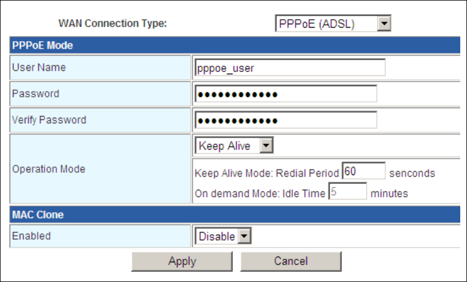Click the Enabled label under MAC Clone
This screenshot has height=282, width=467.
(32, 236)
